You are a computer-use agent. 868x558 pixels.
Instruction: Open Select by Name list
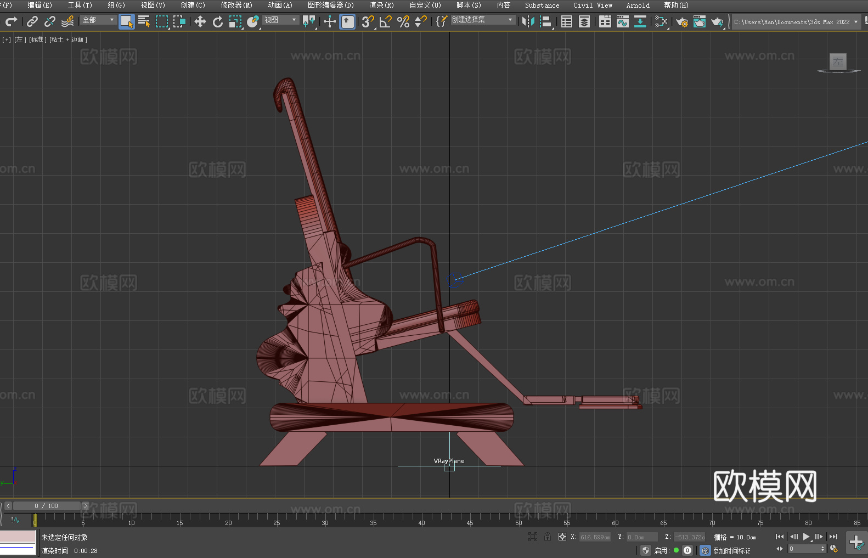click(144, 21)
